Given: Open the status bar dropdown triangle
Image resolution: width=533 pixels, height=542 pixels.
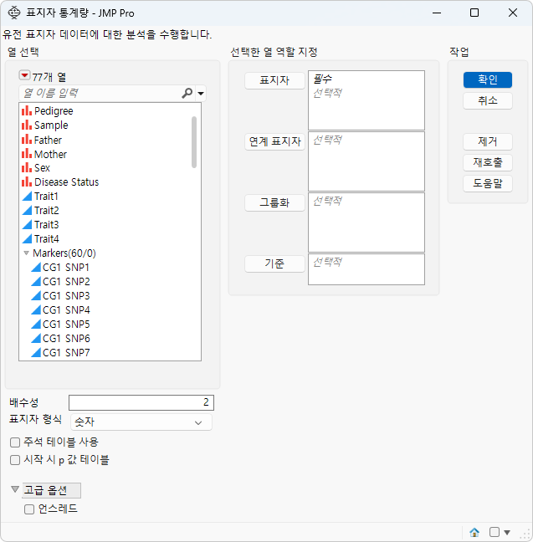Looking at the screenshot, I should [x=507, y=532].
